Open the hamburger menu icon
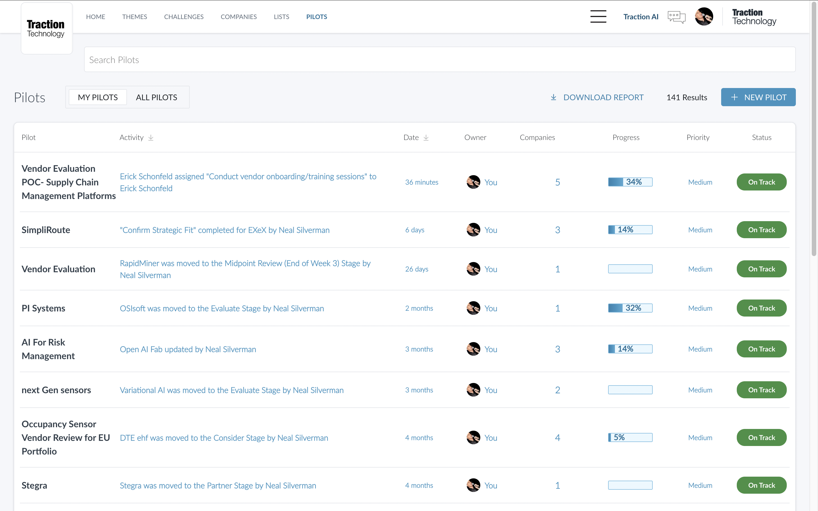Screen dimensions: 818x511 coord(598,16)
